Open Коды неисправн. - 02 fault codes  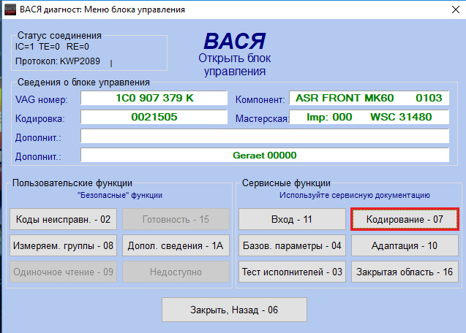(64, 219)
